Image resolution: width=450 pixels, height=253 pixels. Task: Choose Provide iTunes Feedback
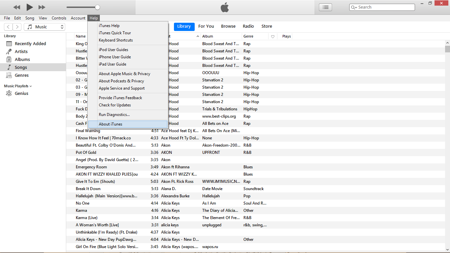128,98
